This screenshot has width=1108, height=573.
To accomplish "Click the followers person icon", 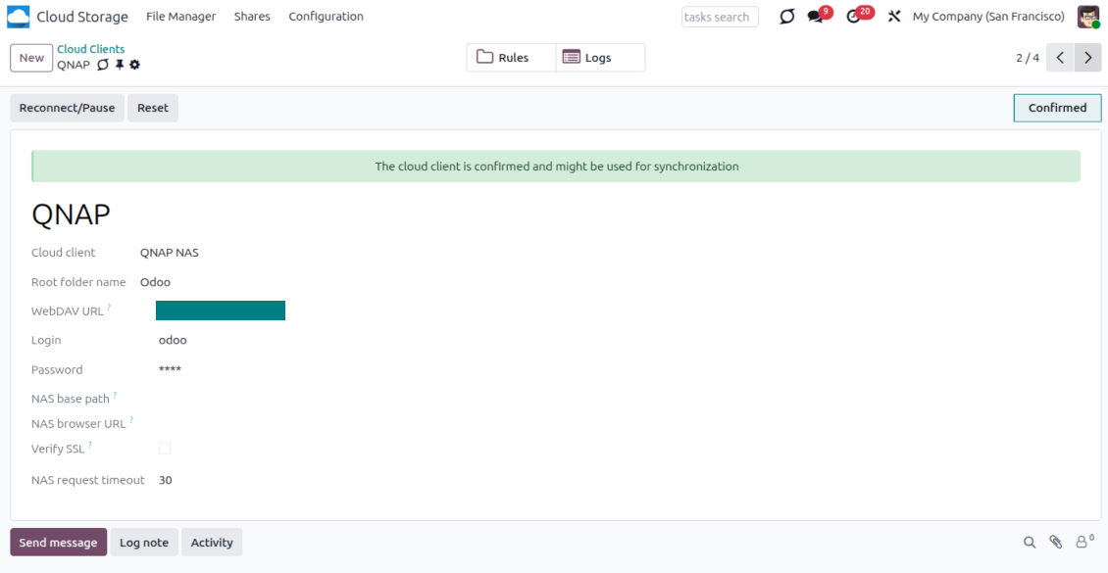I will [1083, 542].
